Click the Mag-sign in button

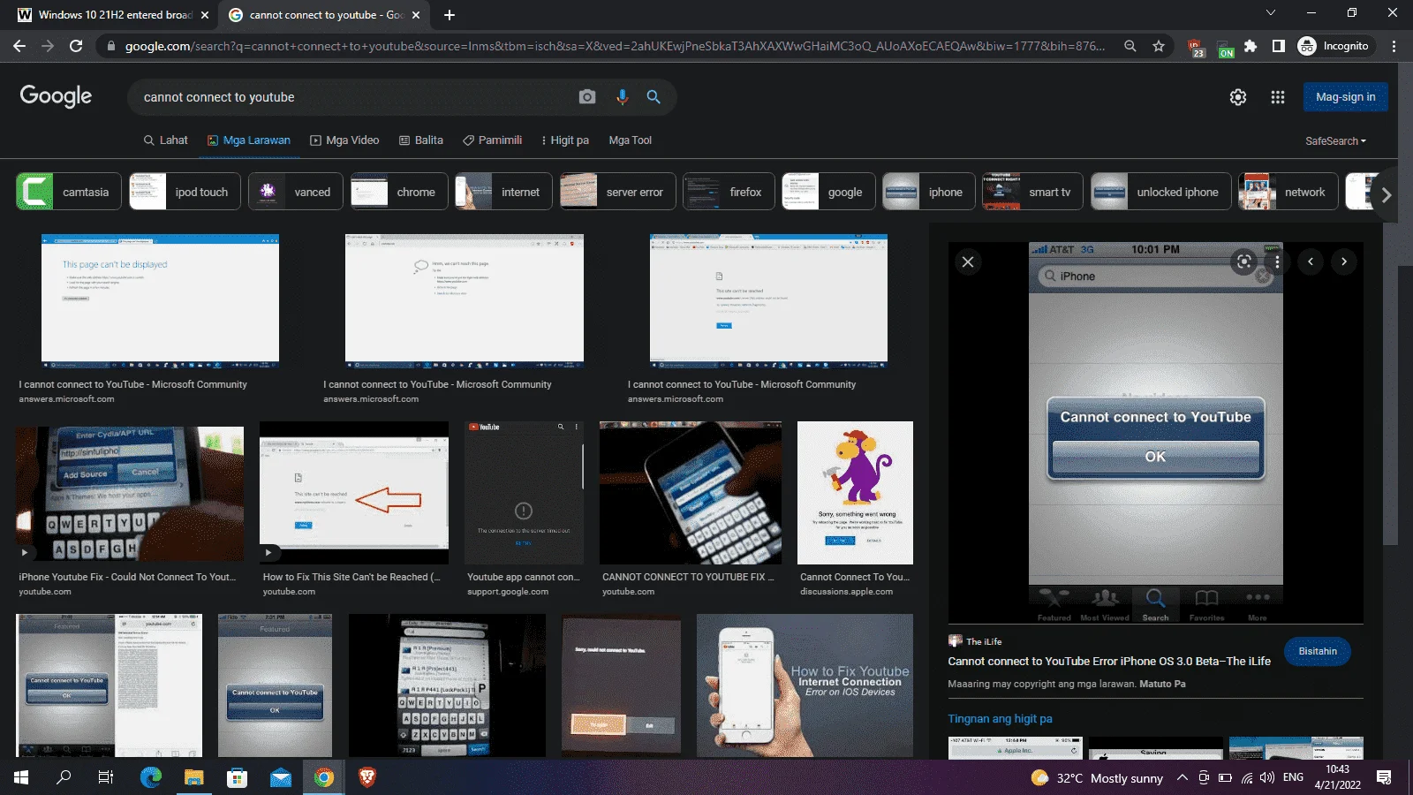pyautogui.click(x=1345, y=97)
